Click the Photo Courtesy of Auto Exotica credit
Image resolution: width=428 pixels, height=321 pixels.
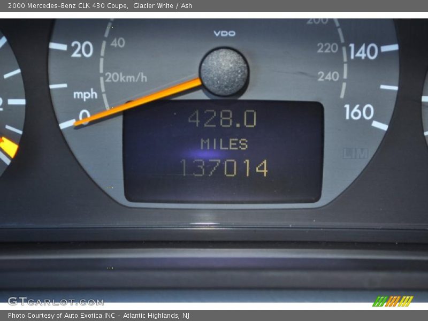point(98,316)
